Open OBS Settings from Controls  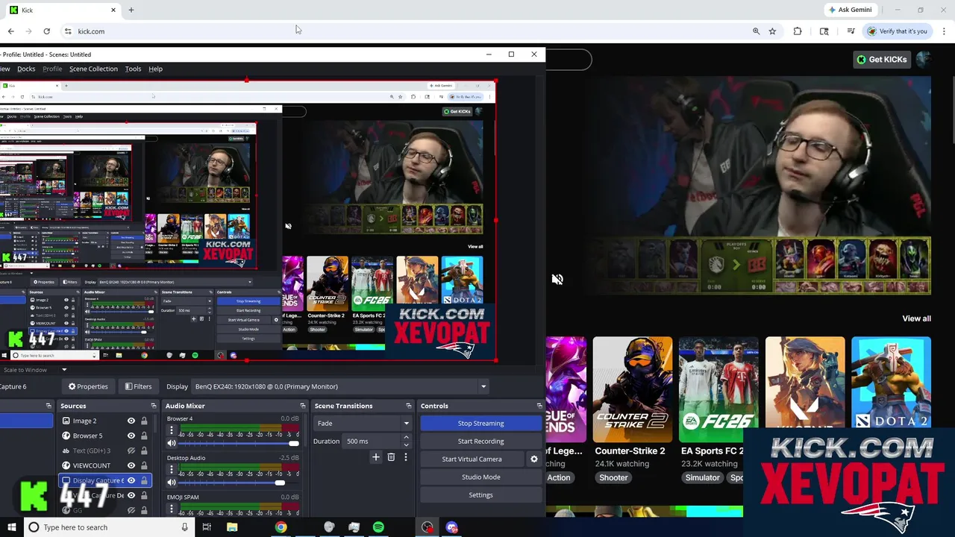[x=480, y=494]
